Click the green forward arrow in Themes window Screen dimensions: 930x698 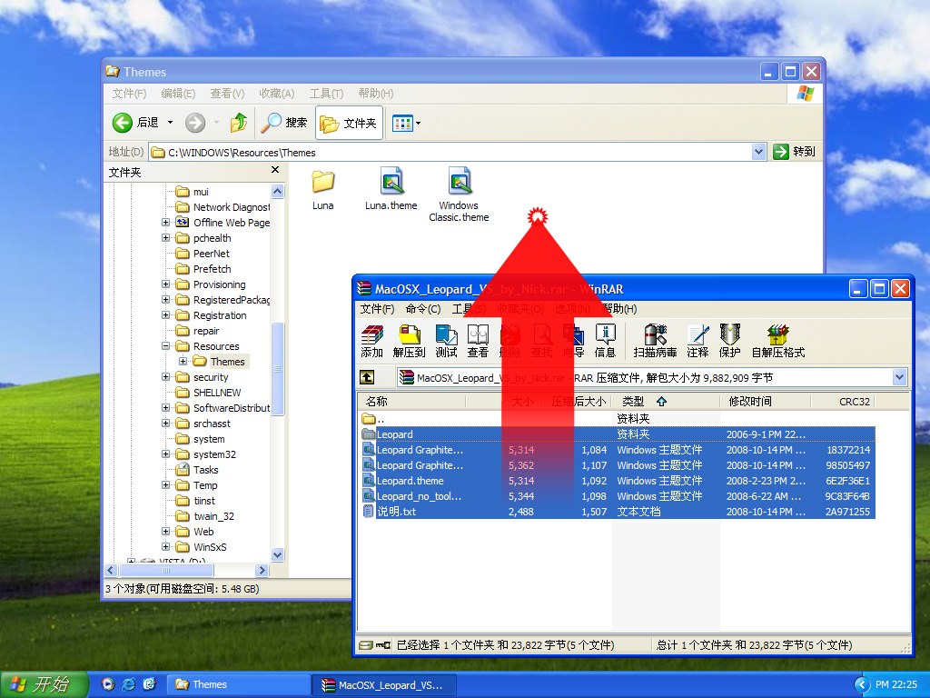(x=195, y=123)
